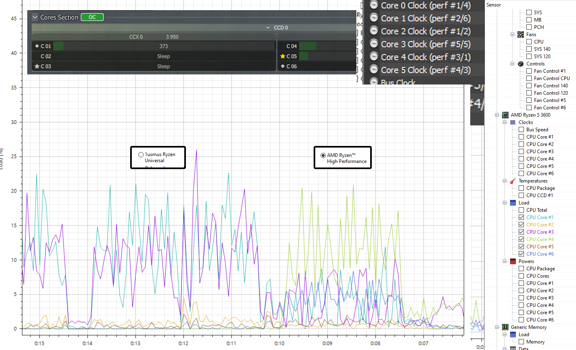Check the CPU Total load checkbox
Viewport: 576px width, 350px height.
(x=521, y=210)
